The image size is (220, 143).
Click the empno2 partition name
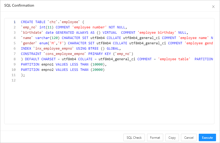(48, 70)
